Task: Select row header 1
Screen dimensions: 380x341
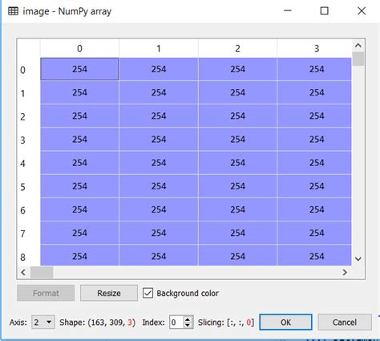Action: [x=23, y=93]
